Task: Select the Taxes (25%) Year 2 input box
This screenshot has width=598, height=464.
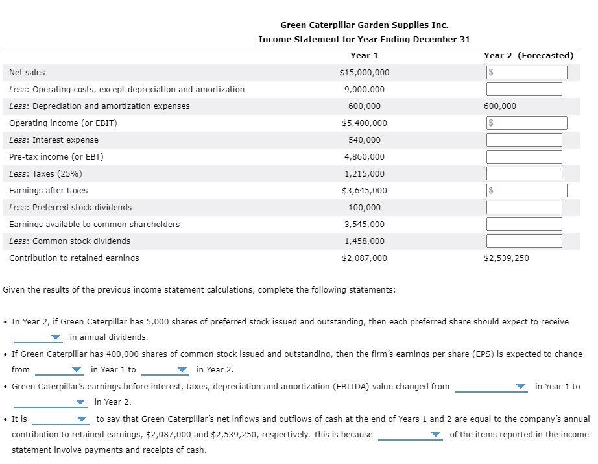Action: pyautogui.click(x=523, y=173)
